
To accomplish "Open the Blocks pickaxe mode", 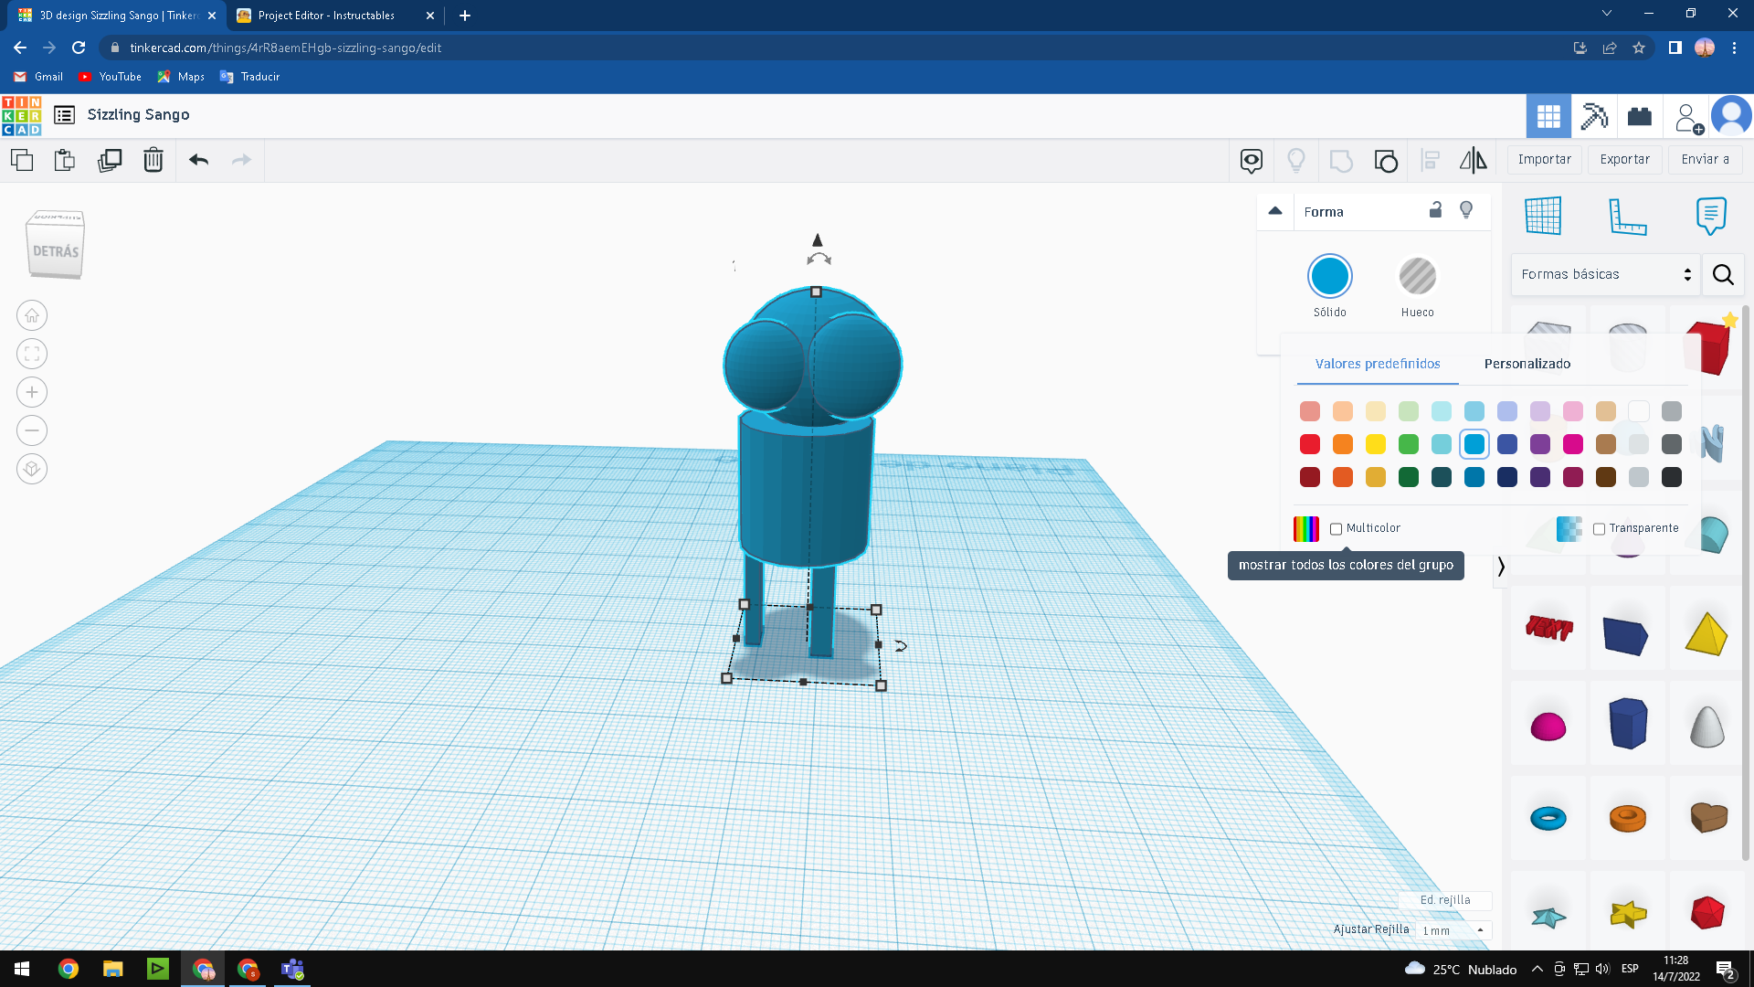I will [x=1594, y=116].
